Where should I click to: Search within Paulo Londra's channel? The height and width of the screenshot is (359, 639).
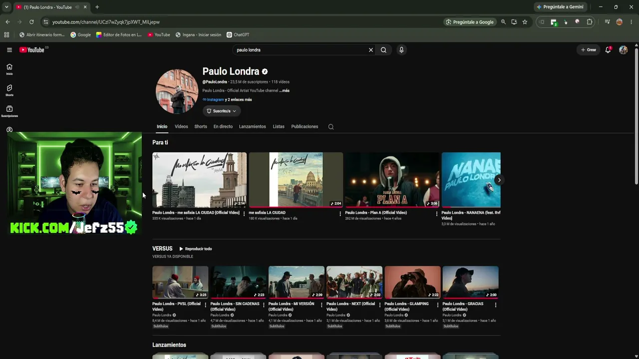330,127
